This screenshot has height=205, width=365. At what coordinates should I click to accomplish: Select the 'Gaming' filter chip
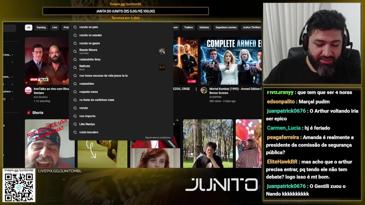(x=41, y=27)
